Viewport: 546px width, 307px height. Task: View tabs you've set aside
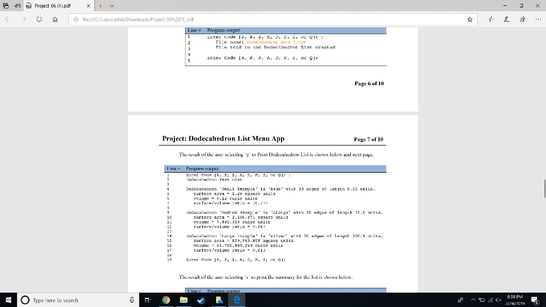coord(18,6)
